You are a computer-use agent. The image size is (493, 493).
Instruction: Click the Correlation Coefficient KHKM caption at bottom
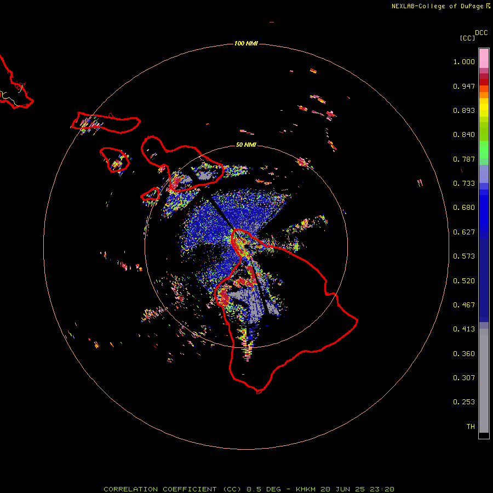coord(249,489)
